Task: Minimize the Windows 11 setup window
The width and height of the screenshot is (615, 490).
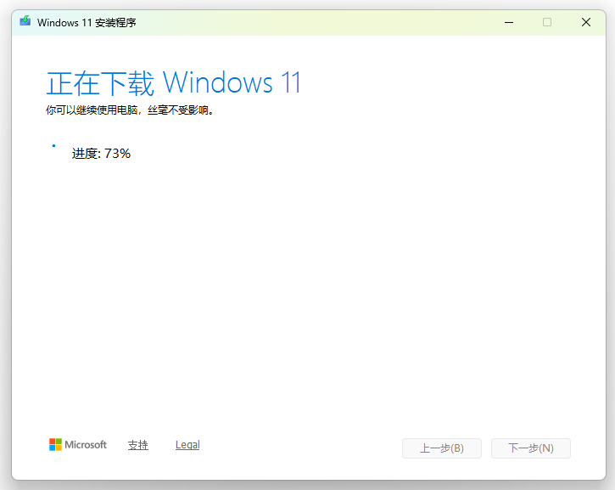Action: [509, 22]
